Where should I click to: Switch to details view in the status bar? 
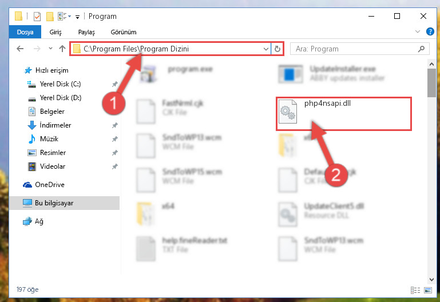pyautogui.click(x=415, y=290)
